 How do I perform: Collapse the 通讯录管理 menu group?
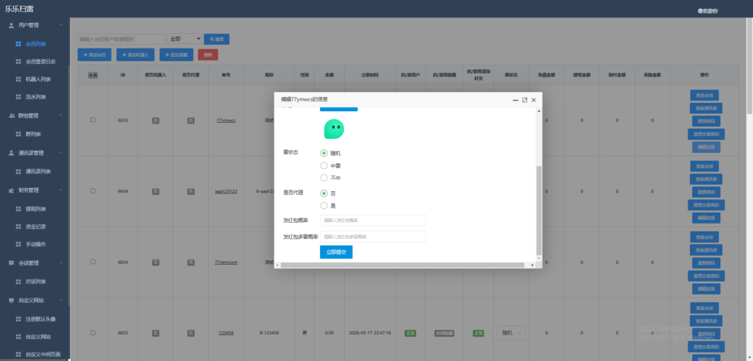[61, 153]
